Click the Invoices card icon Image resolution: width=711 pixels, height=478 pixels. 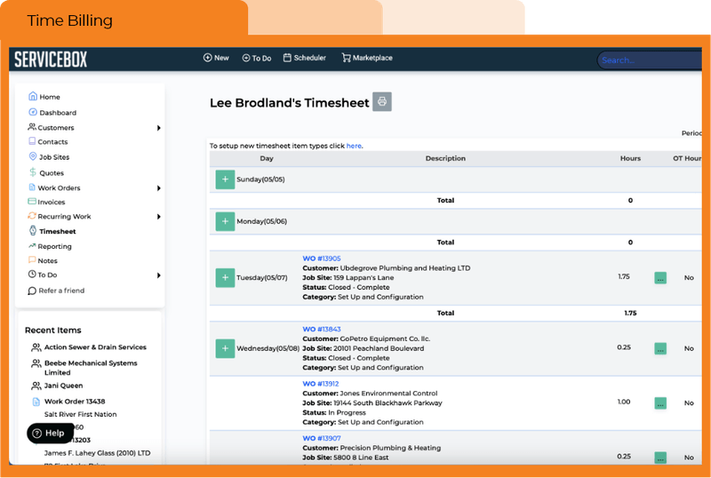click(32, 202)
